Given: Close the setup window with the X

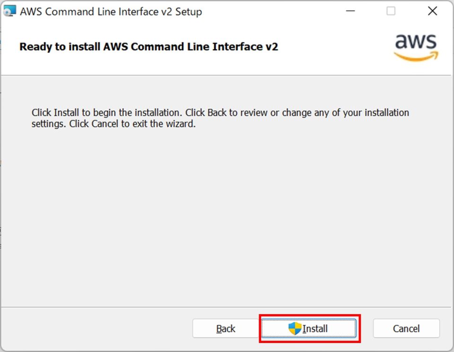Looking at the screenshot, I should pos(432,11).
